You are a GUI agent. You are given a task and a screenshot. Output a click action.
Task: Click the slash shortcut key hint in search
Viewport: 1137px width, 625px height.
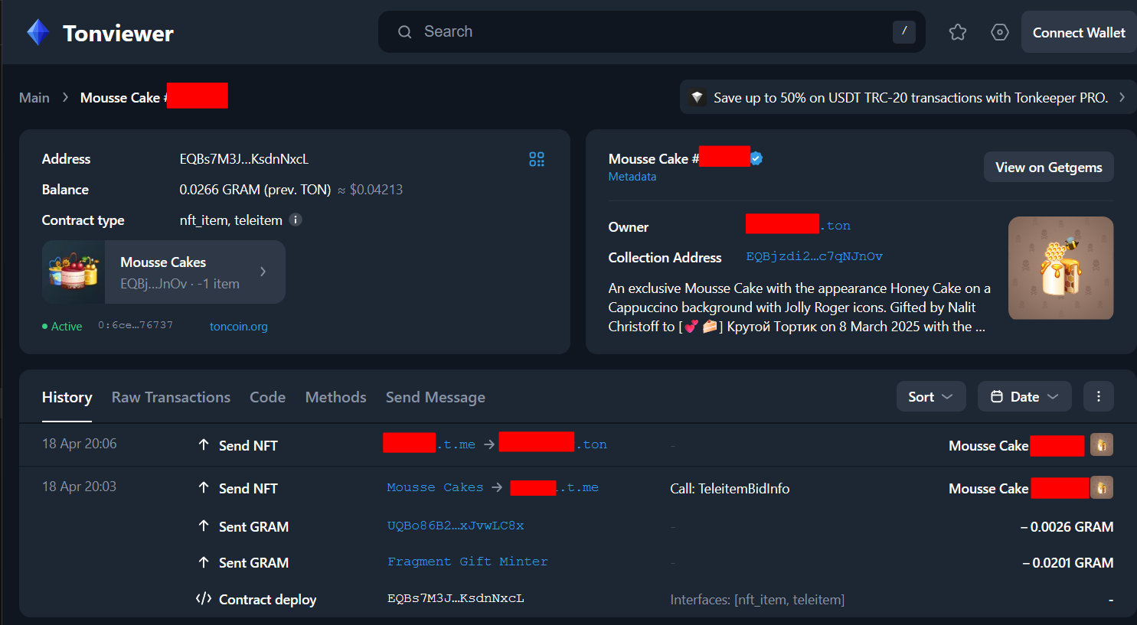[904, 31]
